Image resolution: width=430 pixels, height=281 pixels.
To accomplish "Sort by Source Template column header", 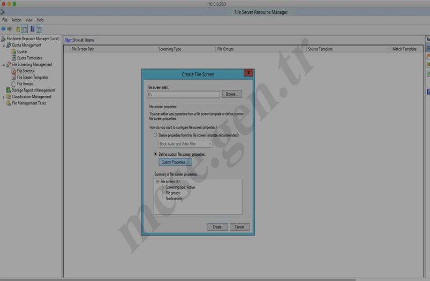I will click(348, 49).
